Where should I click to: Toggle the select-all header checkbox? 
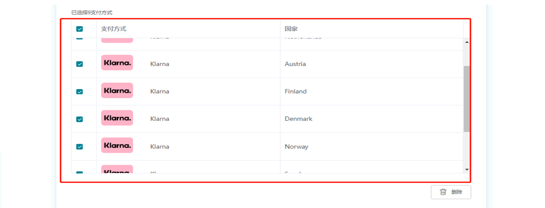(x=80, y=29)
